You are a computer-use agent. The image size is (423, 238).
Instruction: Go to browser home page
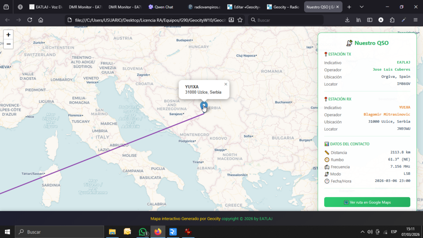point(40,20)
